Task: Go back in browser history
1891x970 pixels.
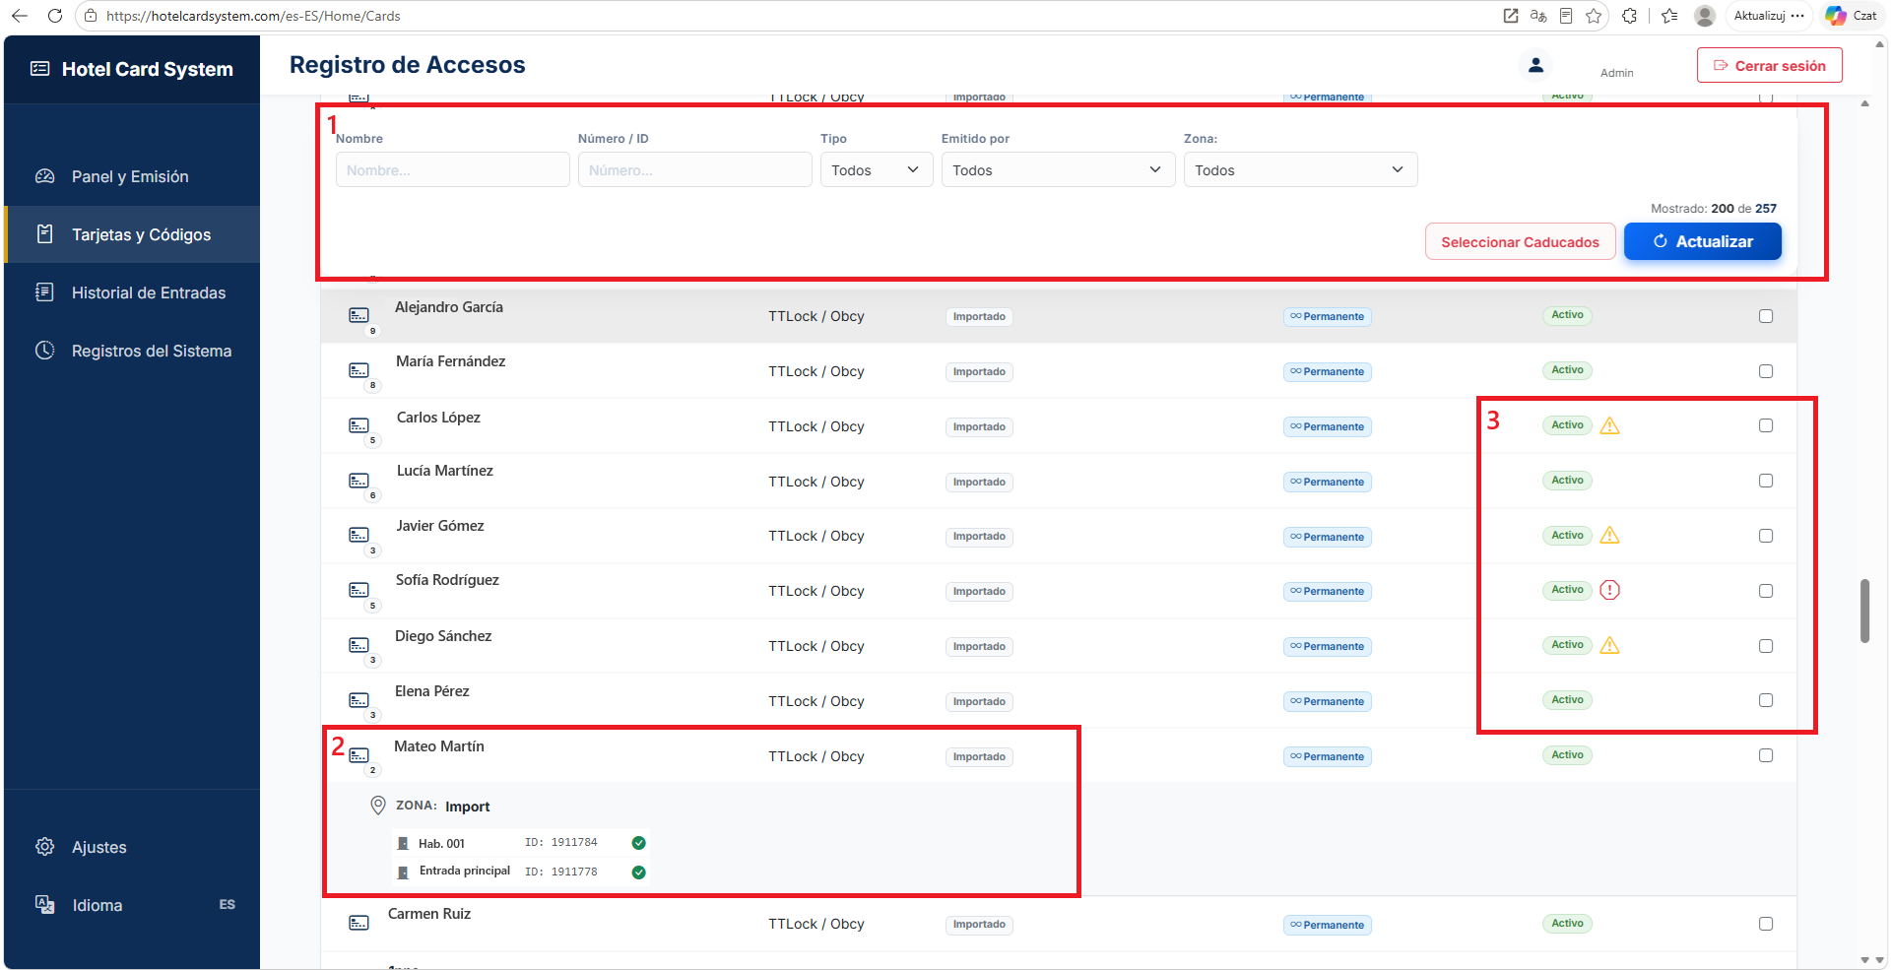Action: tap(20, 16)
